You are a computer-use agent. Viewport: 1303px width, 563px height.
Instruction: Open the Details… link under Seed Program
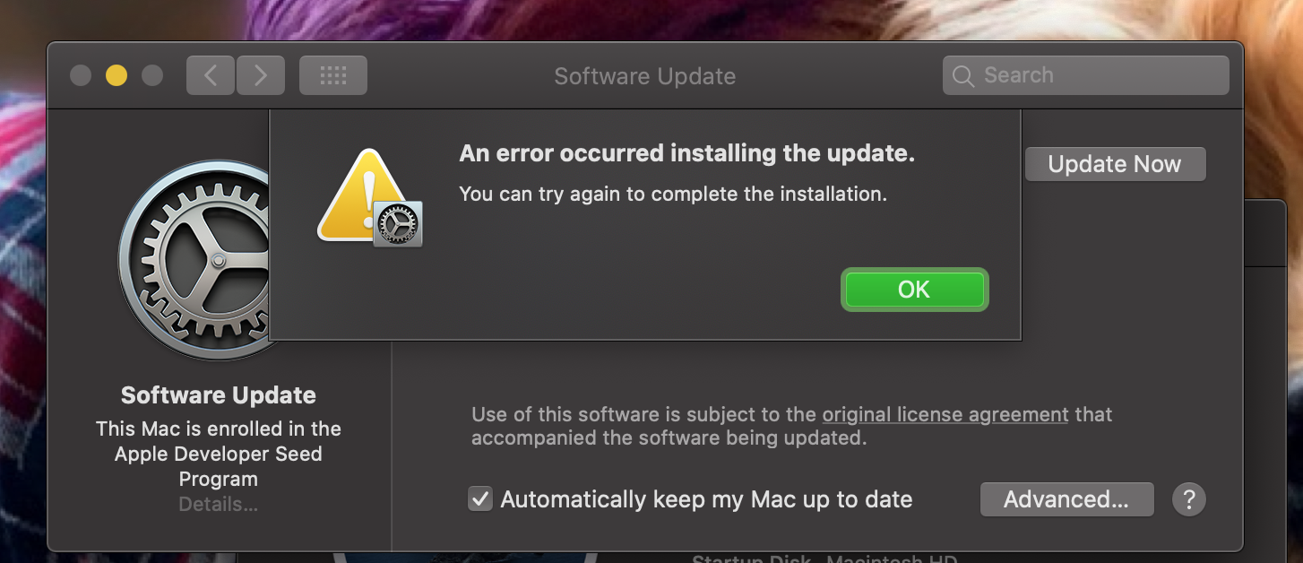(x=218, y=505)
